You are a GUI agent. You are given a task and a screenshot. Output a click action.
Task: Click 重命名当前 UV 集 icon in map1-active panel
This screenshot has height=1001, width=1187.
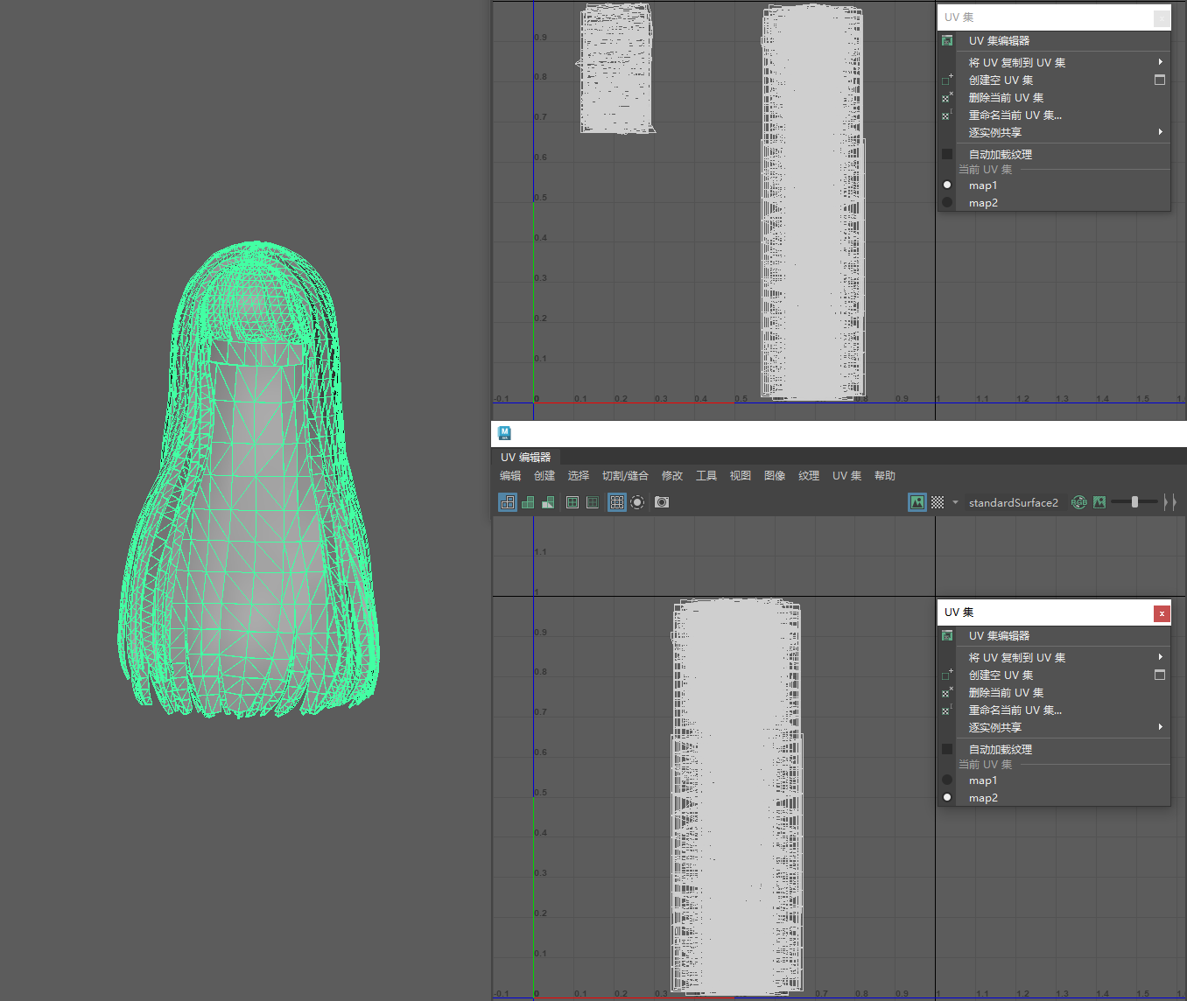(947, 115)
